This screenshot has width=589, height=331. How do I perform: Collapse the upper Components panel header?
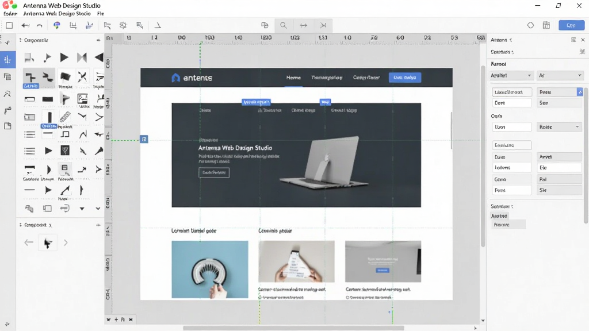(x=98, y=40)
